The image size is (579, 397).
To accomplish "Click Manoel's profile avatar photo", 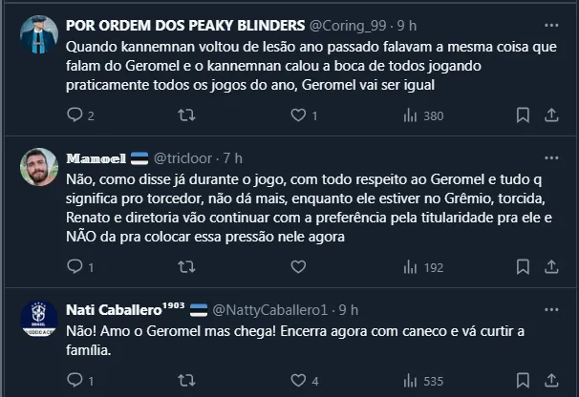I will pyautogui.click(x=39, y=167).
